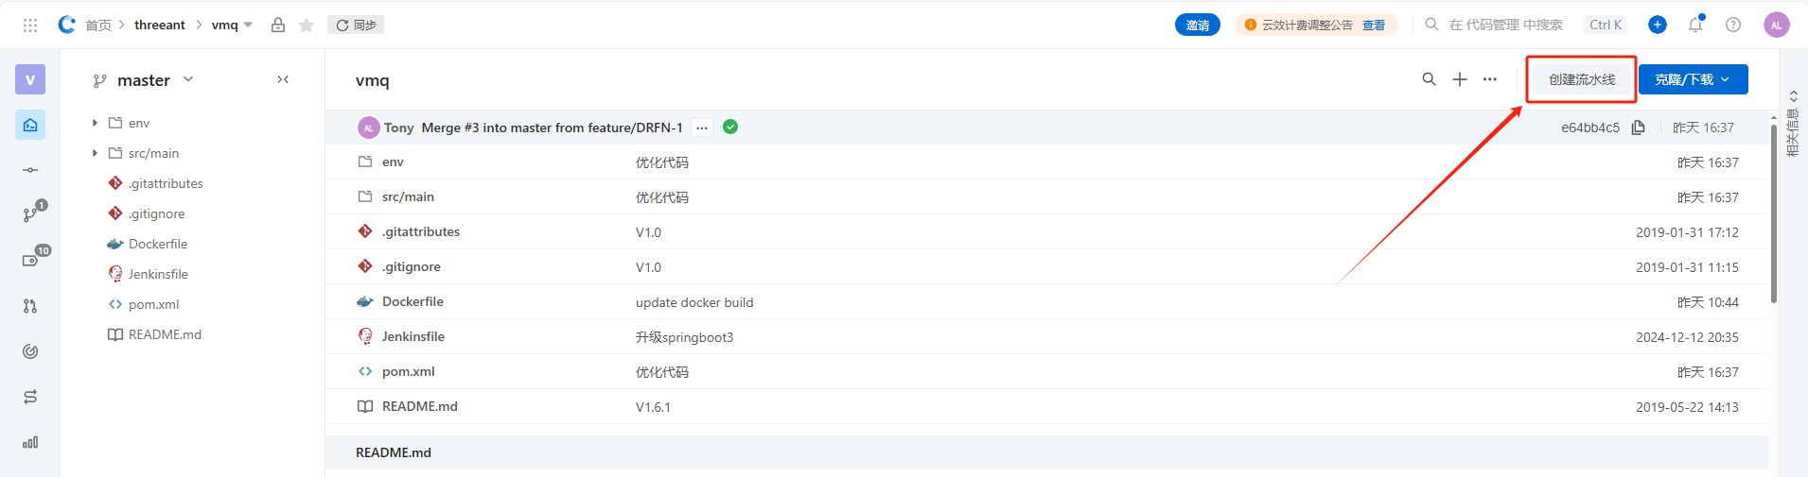Click the lock icon beside vmq
The width and height of the screenshot is (1808, 477).
[x=278, y=26]
